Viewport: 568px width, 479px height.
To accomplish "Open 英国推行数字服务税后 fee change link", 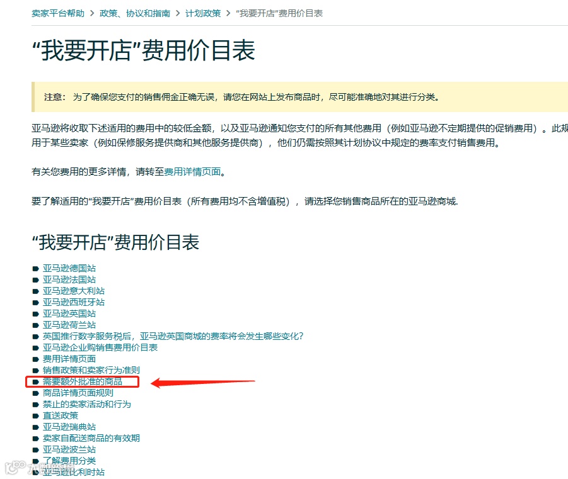I will pyautogui.click(x=173, y=336).
